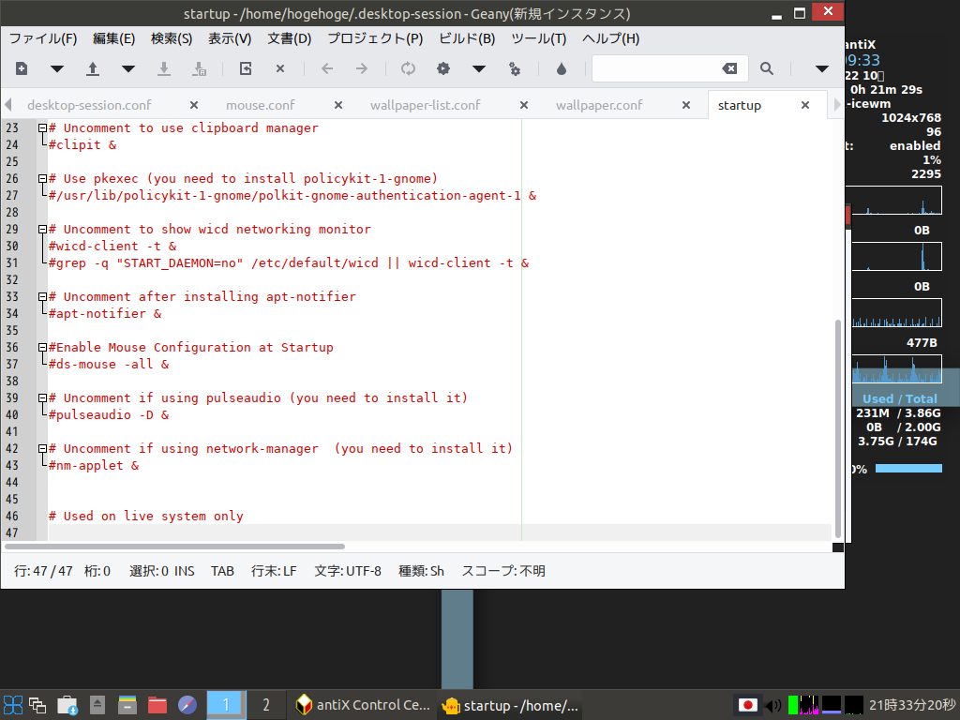Collapse the fold marker at line 26
Screen dimensions: 960x720
click(42, 179)
